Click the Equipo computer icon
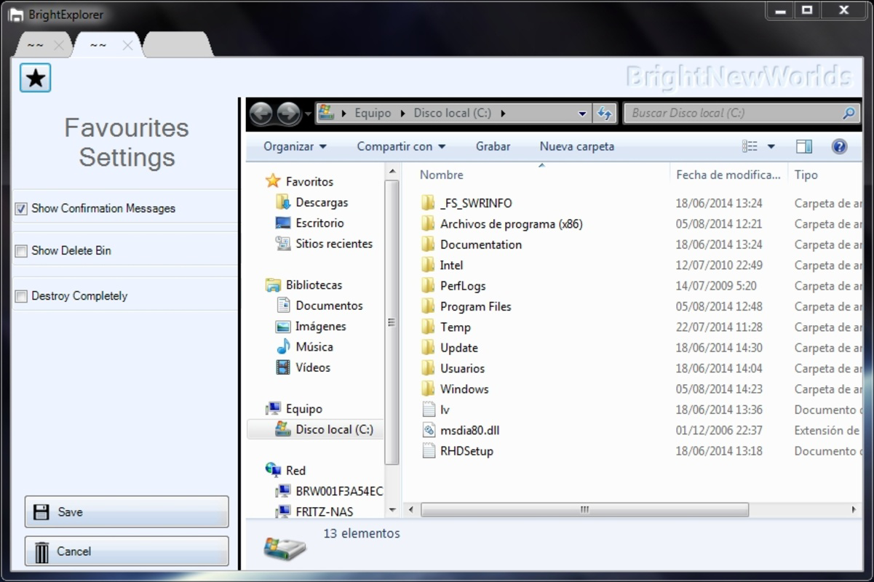874x582 pixels. (274, 408)
